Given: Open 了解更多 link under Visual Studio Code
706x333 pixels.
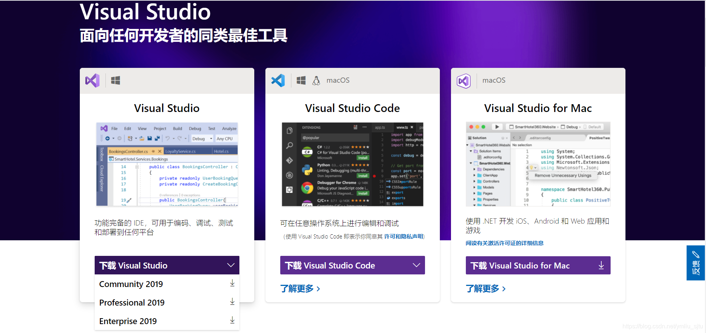Looking at the screenshot, I should 300,289.
